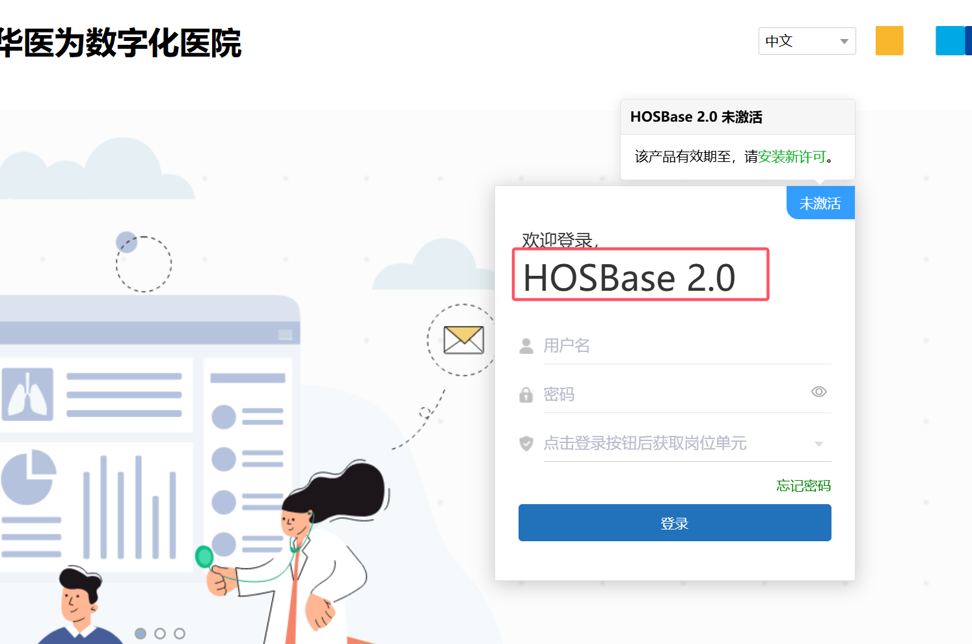Image resolution: width=972 pixels, height=644 pixels.
Task: Select the first carousel dot indicator
Action: (141, 633)
